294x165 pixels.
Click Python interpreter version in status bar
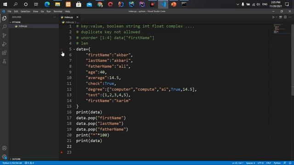click(x=12, y=163)
